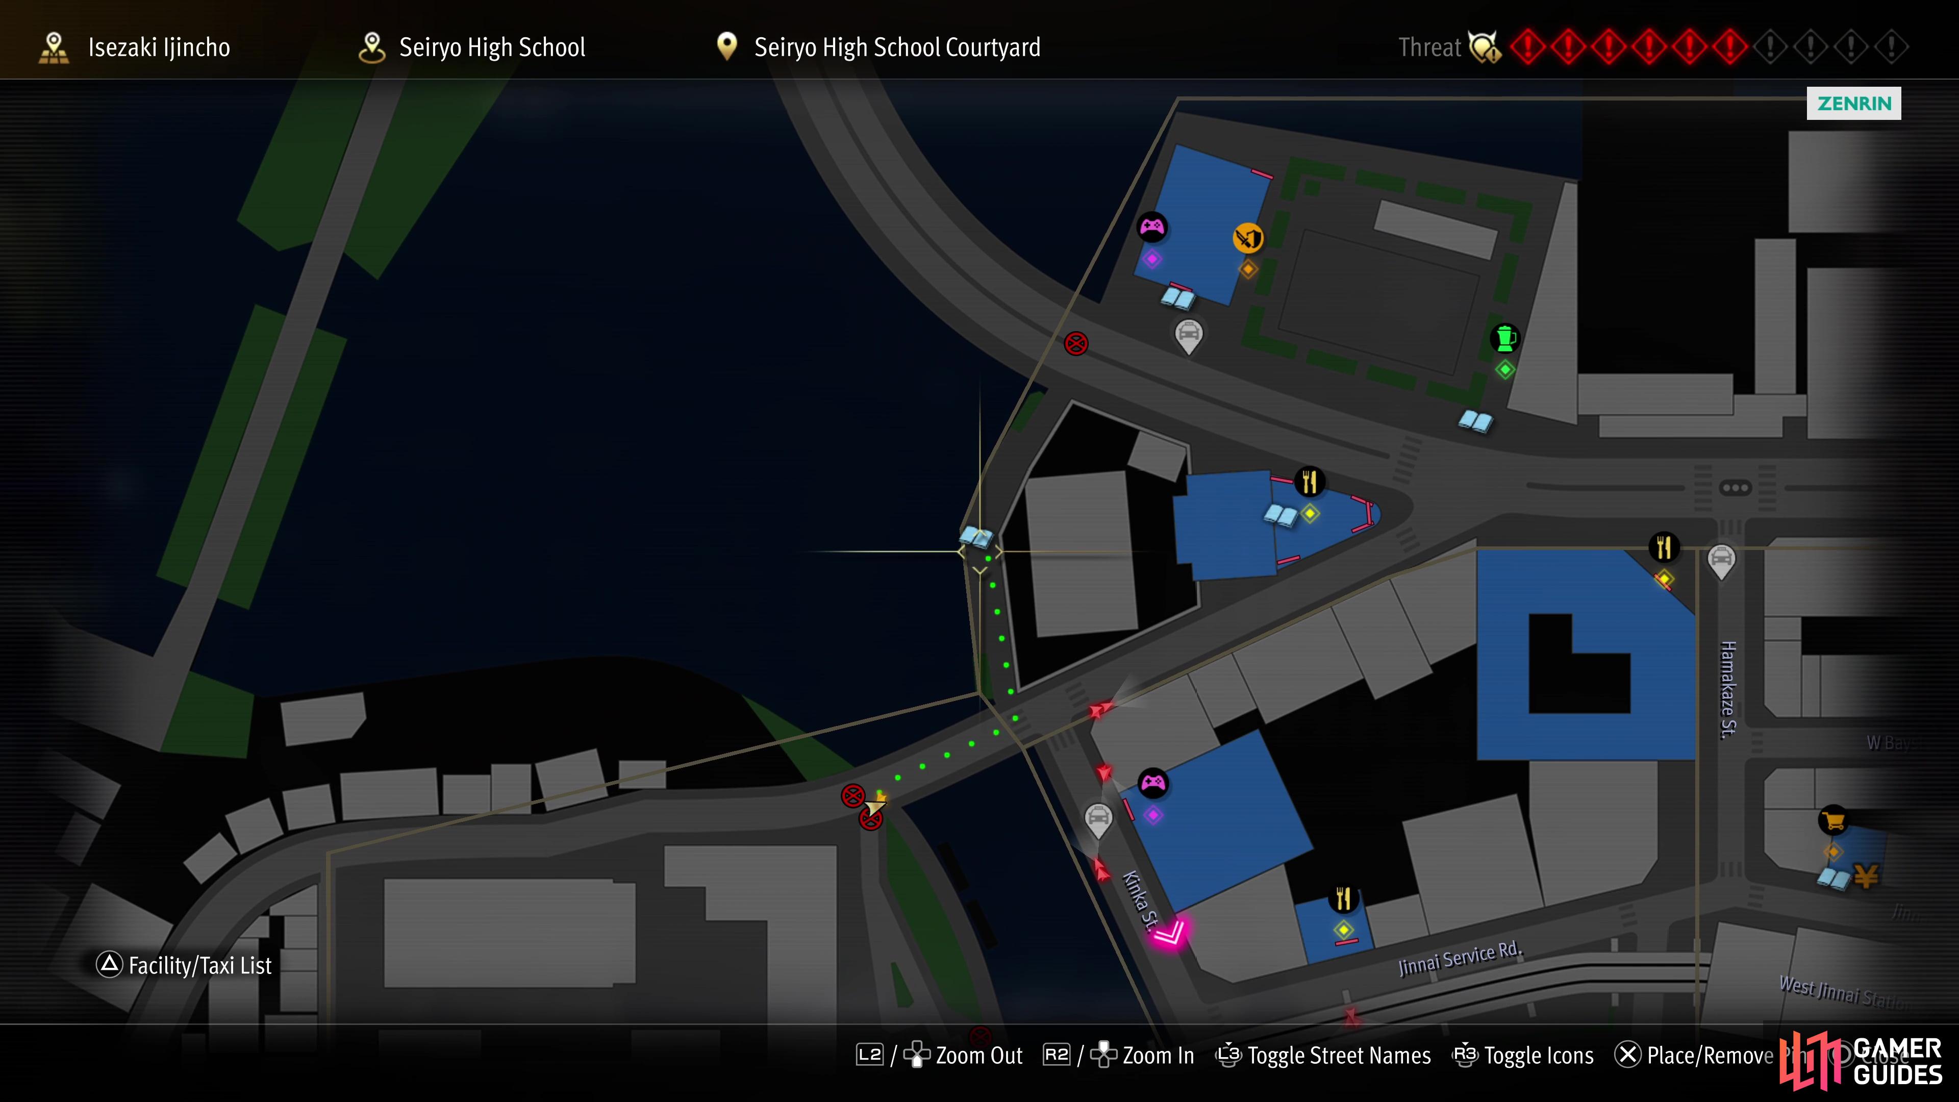Image resolution: width=1959 pixels, height=1102 pixels.
Task: Select the orange weapon shop icon
Action: click(x=1248, y=238)
